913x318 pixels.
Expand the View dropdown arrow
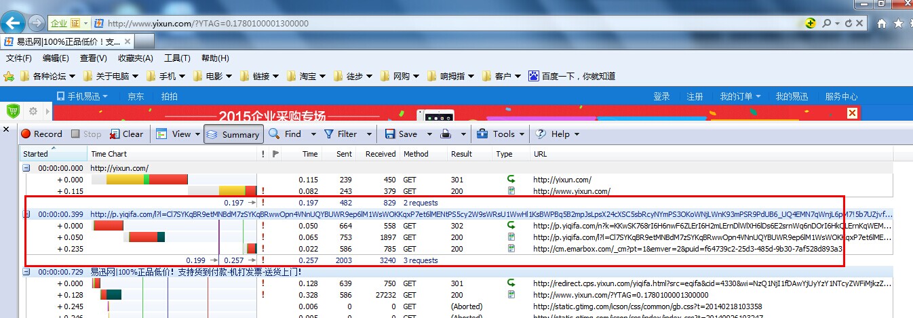(x=197, y=134)
